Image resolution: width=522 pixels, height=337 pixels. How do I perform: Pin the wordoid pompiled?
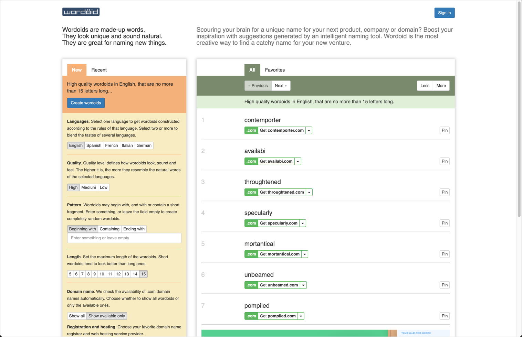(445, 316)
